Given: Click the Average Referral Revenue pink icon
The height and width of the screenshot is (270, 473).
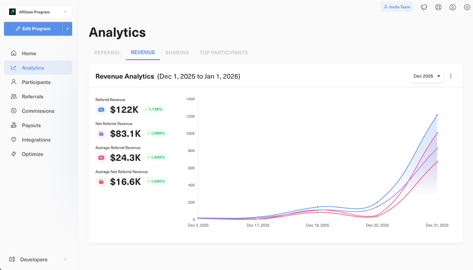Looking at the screenshot, I should 101,158.
